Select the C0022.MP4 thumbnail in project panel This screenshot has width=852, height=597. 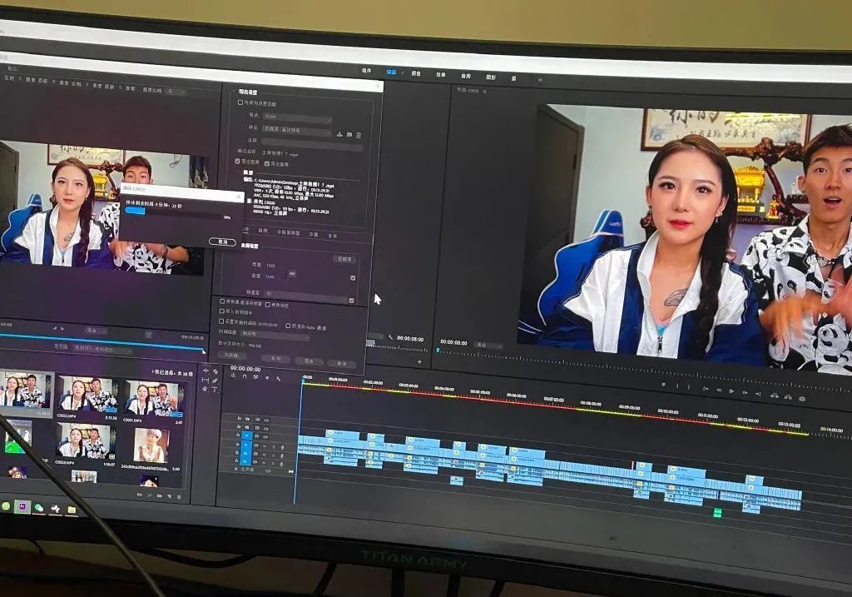(87, 394)
